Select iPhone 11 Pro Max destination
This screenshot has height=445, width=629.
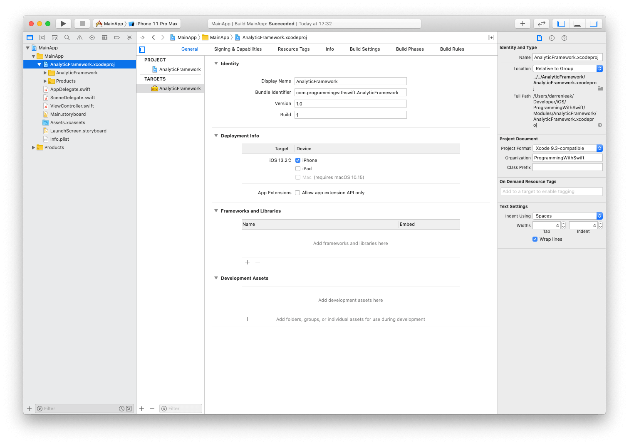click(x=154, y=24)
